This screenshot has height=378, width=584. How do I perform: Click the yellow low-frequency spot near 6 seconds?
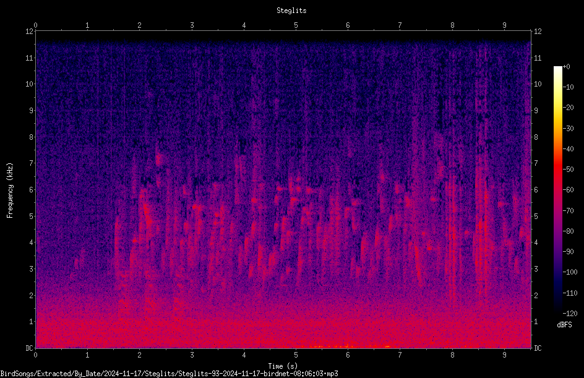tap(347, 346)
